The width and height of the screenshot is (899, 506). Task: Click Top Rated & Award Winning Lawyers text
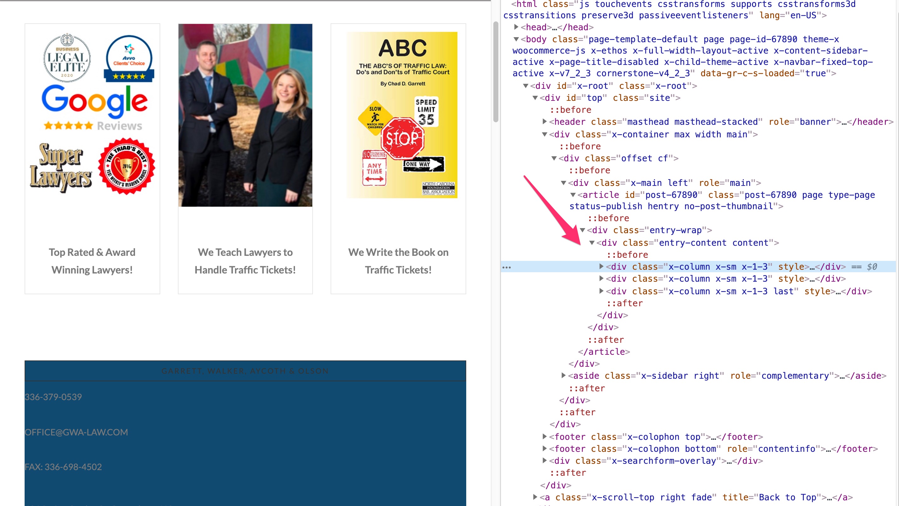92,261
